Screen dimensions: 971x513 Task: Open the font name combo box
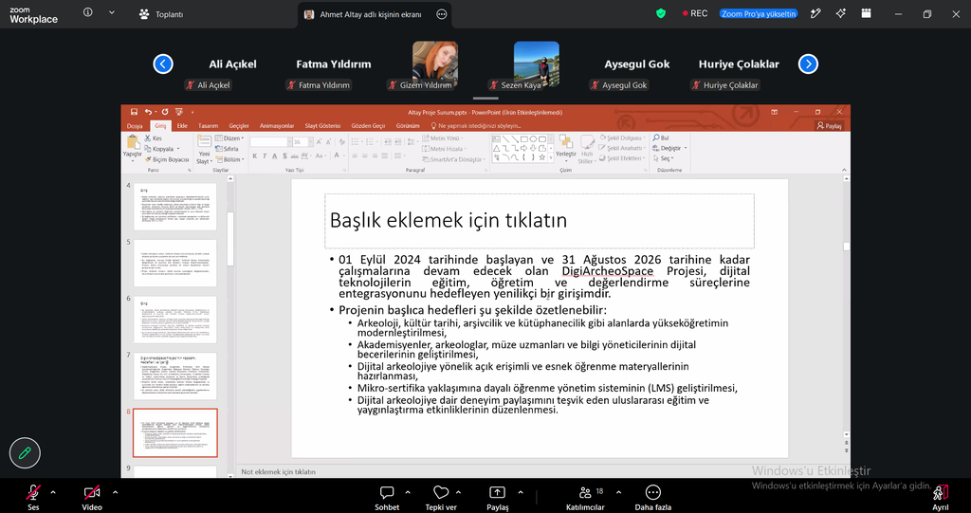point(270,142)
